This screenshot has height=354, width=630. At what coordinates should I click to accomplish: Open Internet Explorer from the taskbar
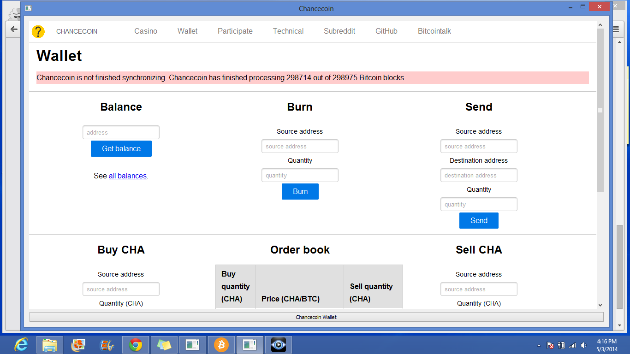pos(21,345)
